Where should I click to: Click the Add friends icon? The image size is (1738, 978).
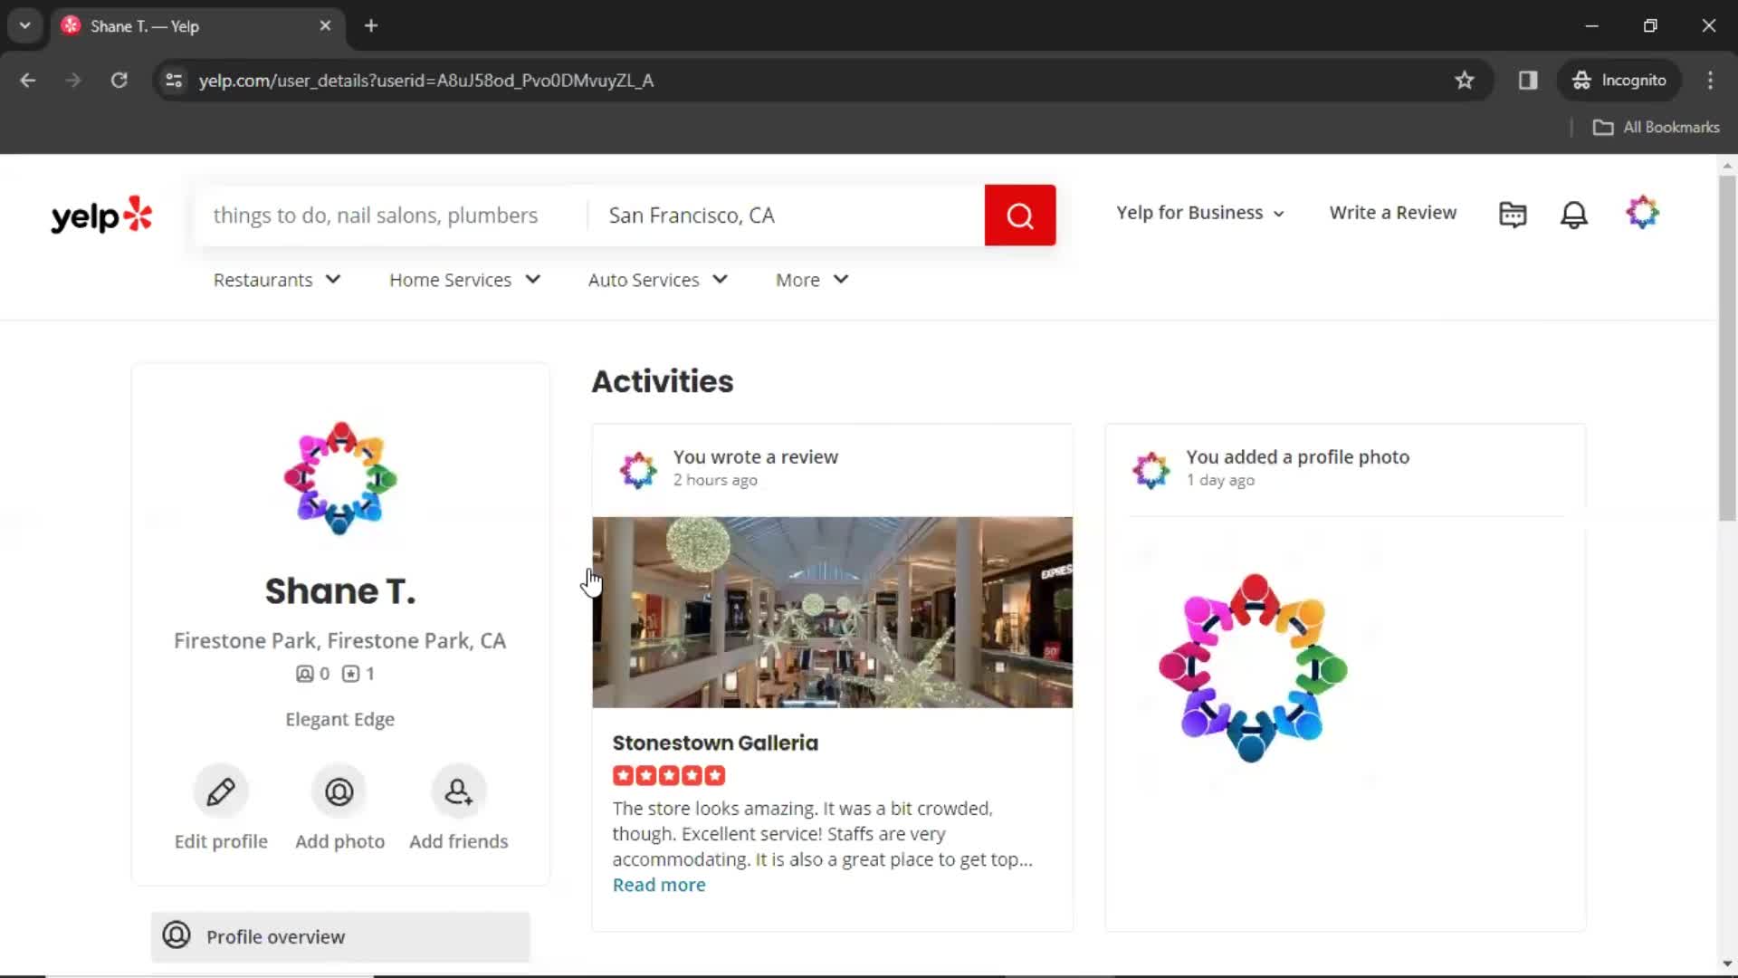point(458,791)
